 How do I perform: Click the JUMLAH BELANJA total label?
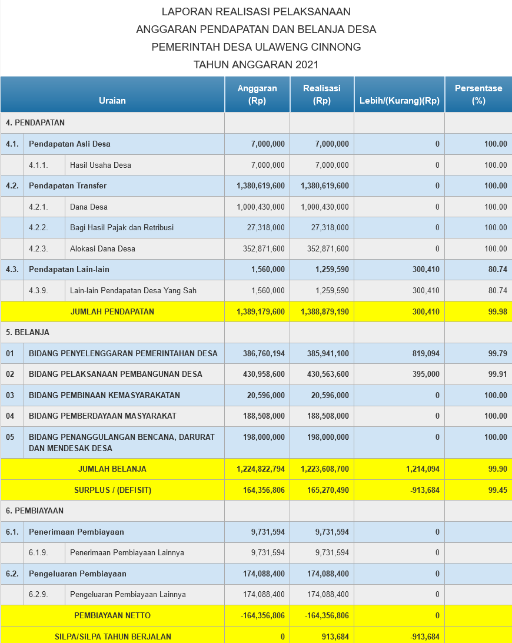click(x=112, y=469)
